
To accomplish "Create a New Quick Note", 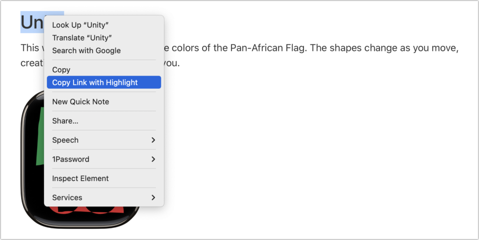I will [x=80, y=102].
